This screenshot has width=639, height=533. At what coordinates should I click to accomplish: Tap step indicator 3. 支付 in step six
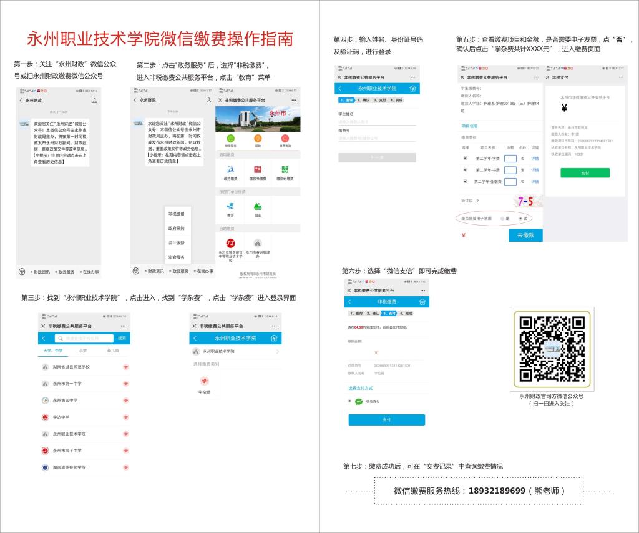tap(389, 314)
